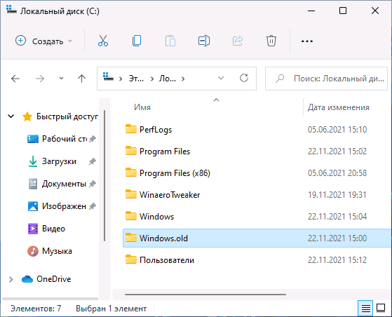Viewport: 392px width, 317px height.
Task: Select the WinaeroTweaker folder
Action: click(x=170, y=195)
